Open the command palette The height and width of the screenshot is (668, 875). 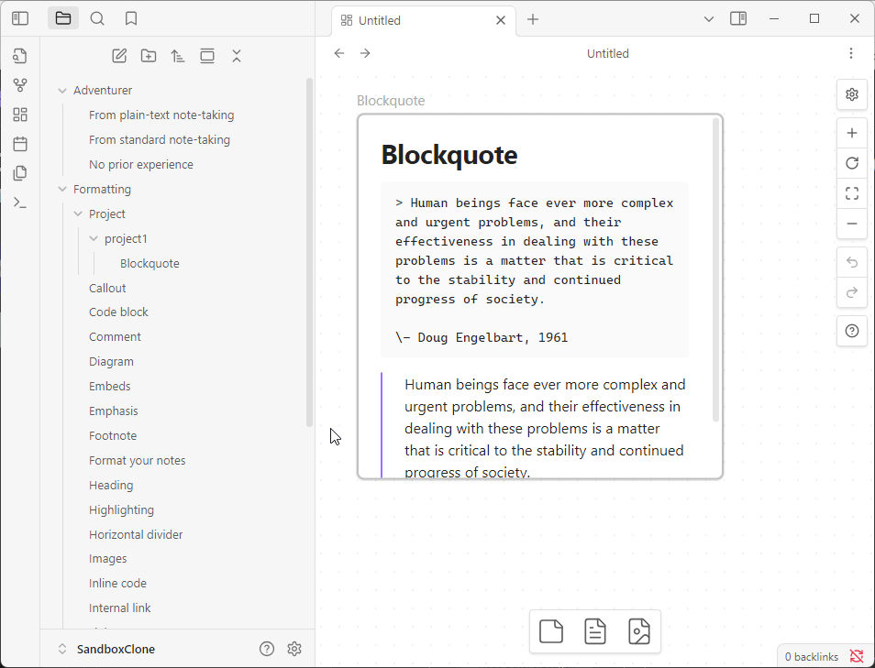coord(20,203)
